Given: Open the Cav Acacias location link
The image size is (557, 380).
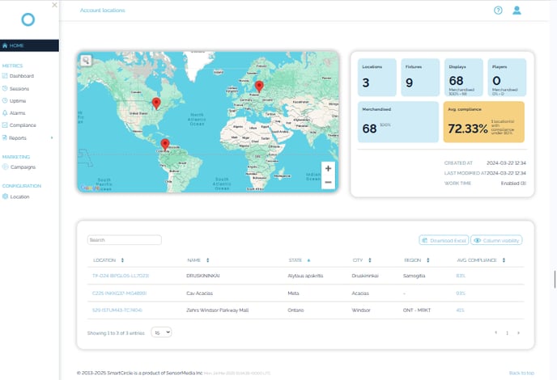Looking at the screenshot, I should point(119,293).
